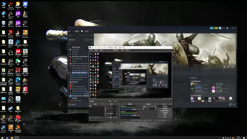247x139 pixels.
Task: Open Steam account dropdown in title bar
Action: [223, 28]
